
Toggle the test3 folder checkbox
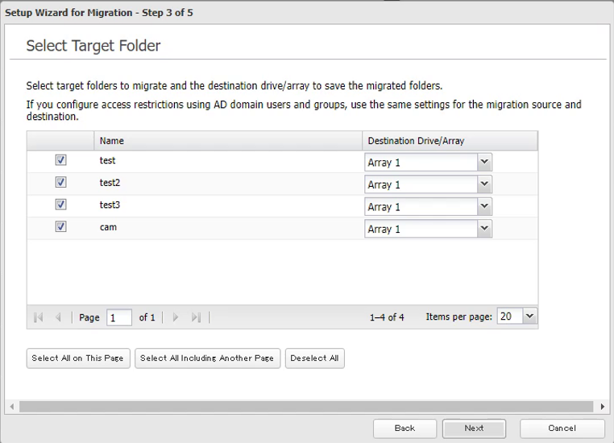click(x=60, y=205)
